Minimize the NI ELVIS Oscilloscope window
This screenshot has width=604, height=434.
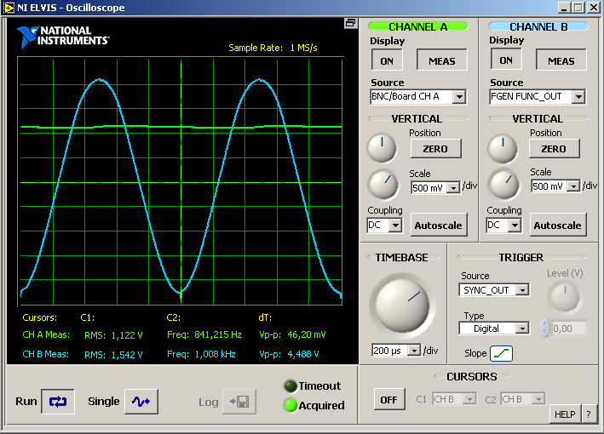click(564, 8)
